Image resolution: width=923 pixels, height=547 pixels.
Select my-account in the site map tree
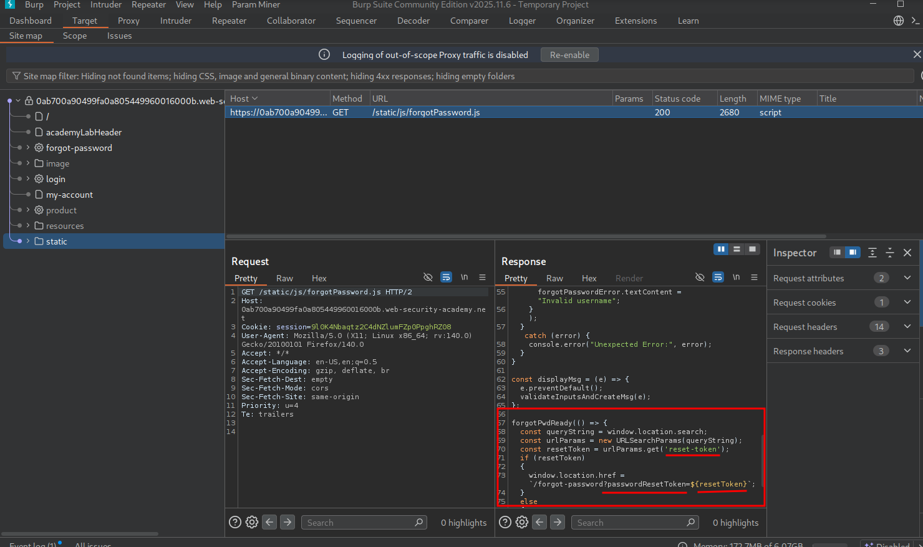tap(69, 195)
